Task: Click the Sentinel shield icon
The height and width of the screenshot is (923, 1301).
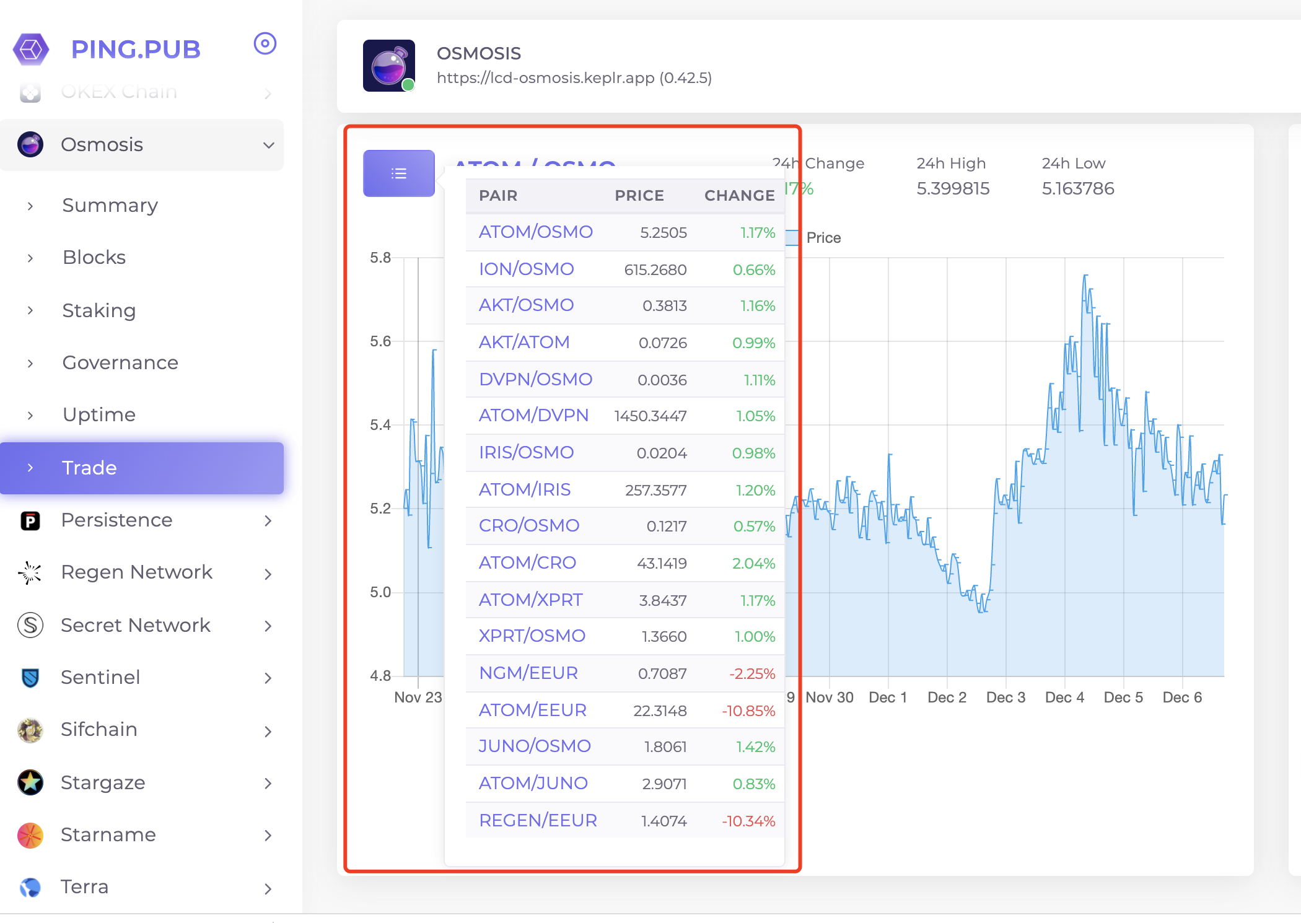Action: pyautogui.click(x=30, y=677)
